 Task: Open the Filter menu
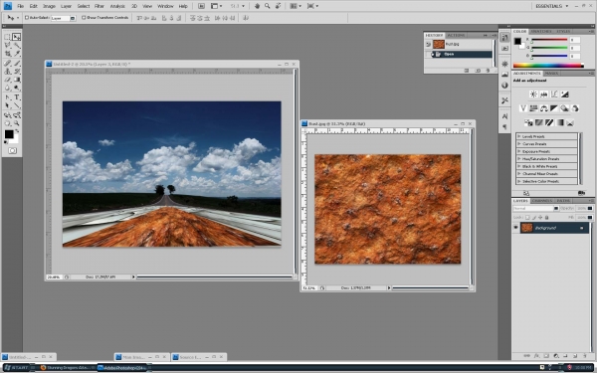coord(99,6)
